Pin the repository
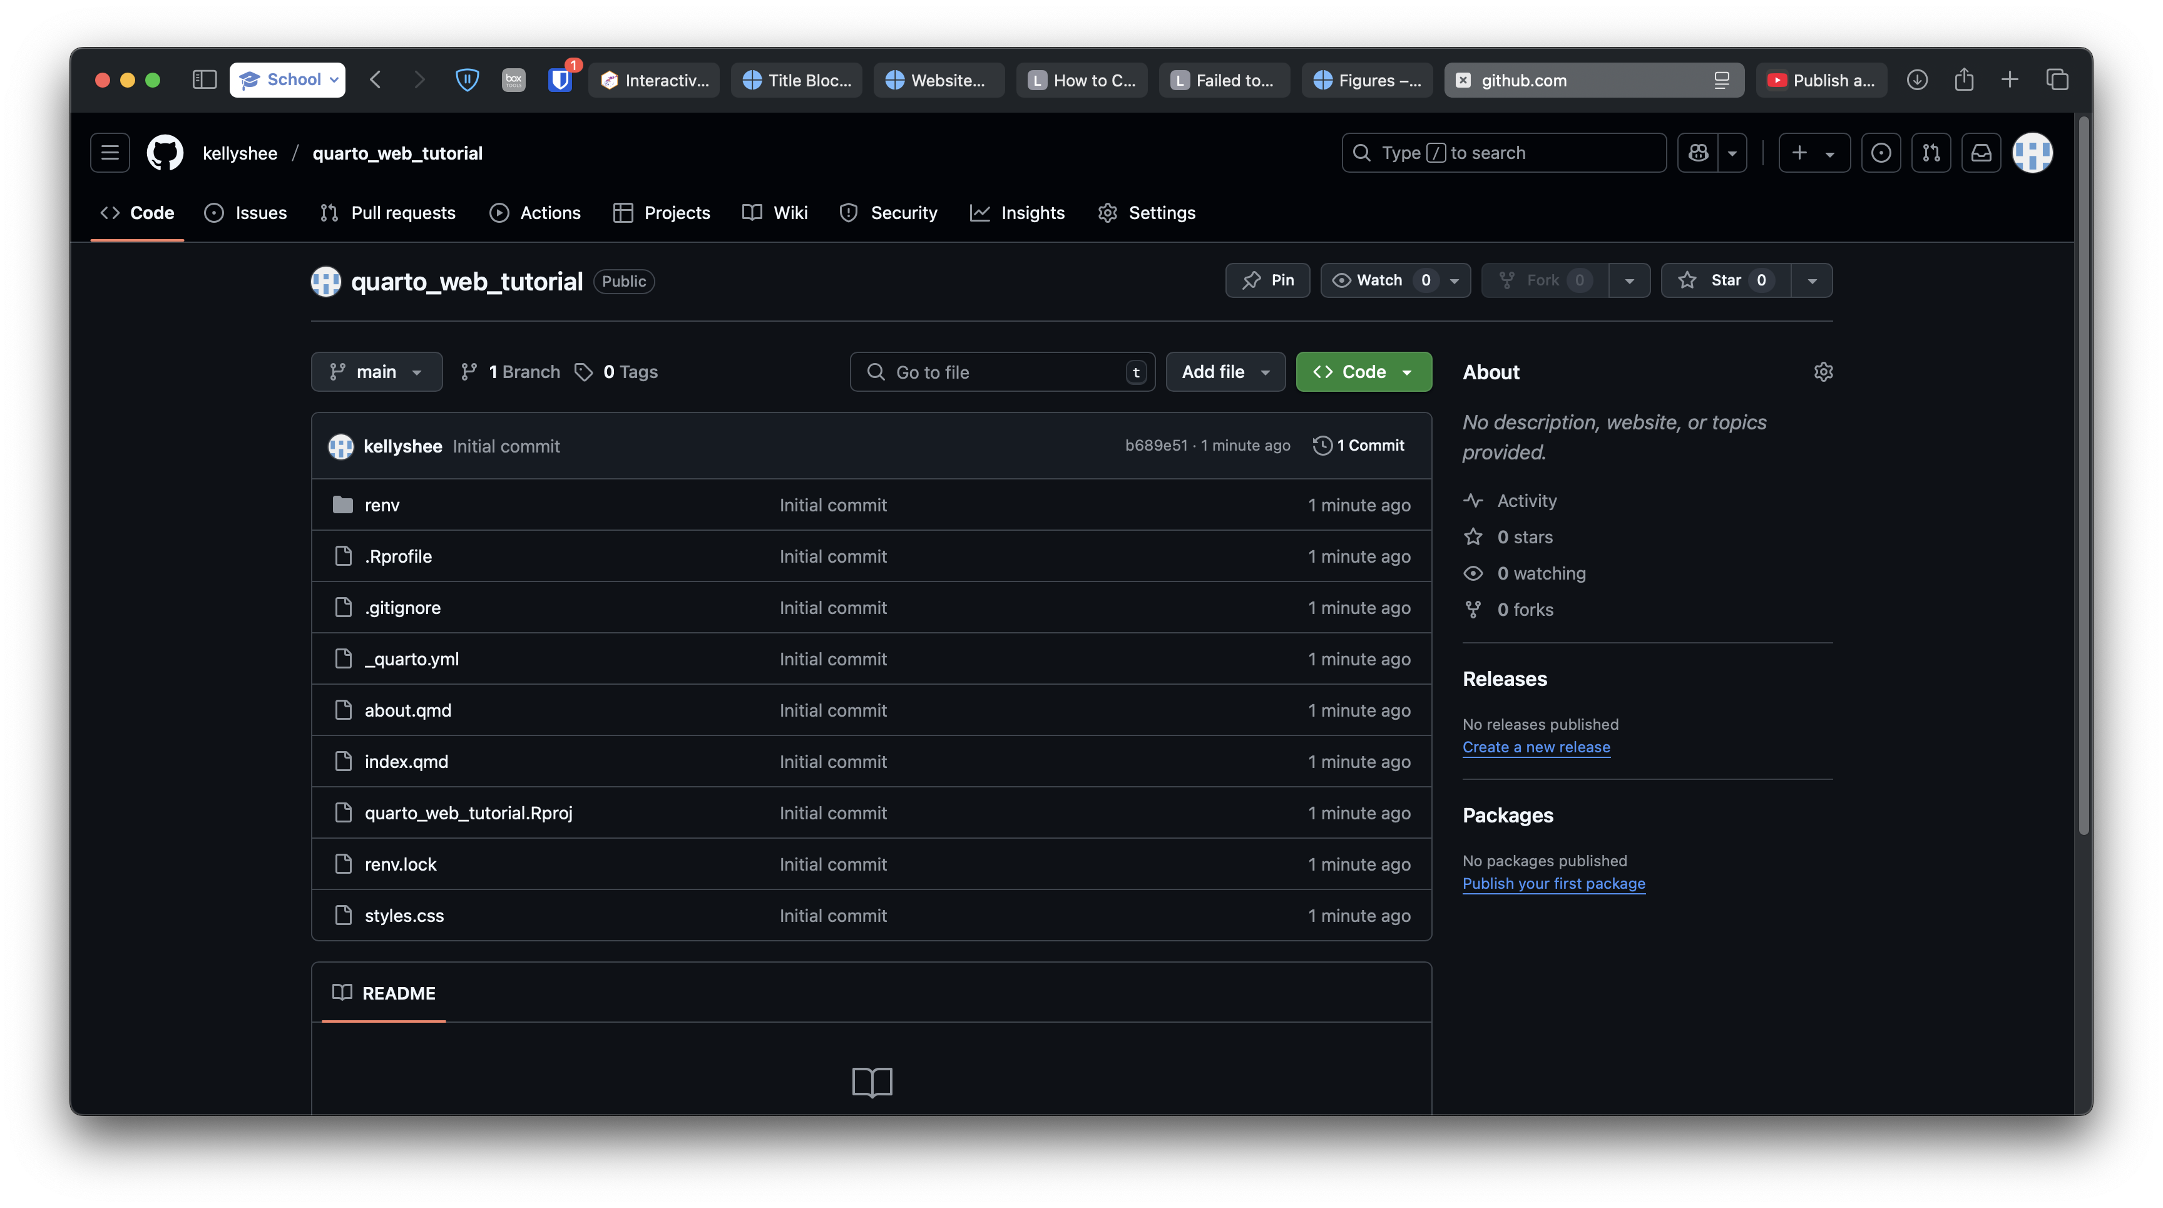 (x=1267, y=280)
